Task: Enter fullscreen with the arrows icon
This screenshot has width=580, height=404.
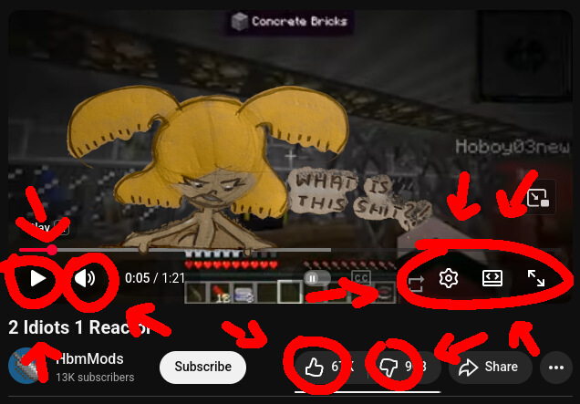Action: (536, 278)
